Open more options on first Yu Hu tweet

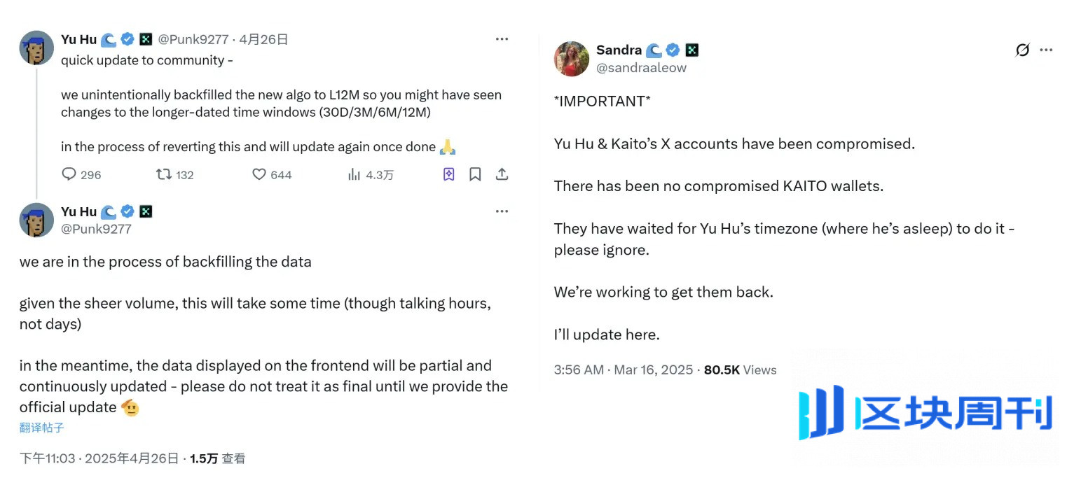502,39
